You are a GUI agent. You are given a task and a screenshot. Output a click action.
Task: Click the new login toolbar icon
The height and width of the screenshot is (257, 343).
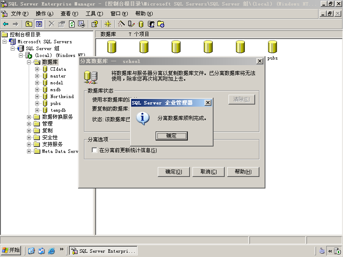151,24
